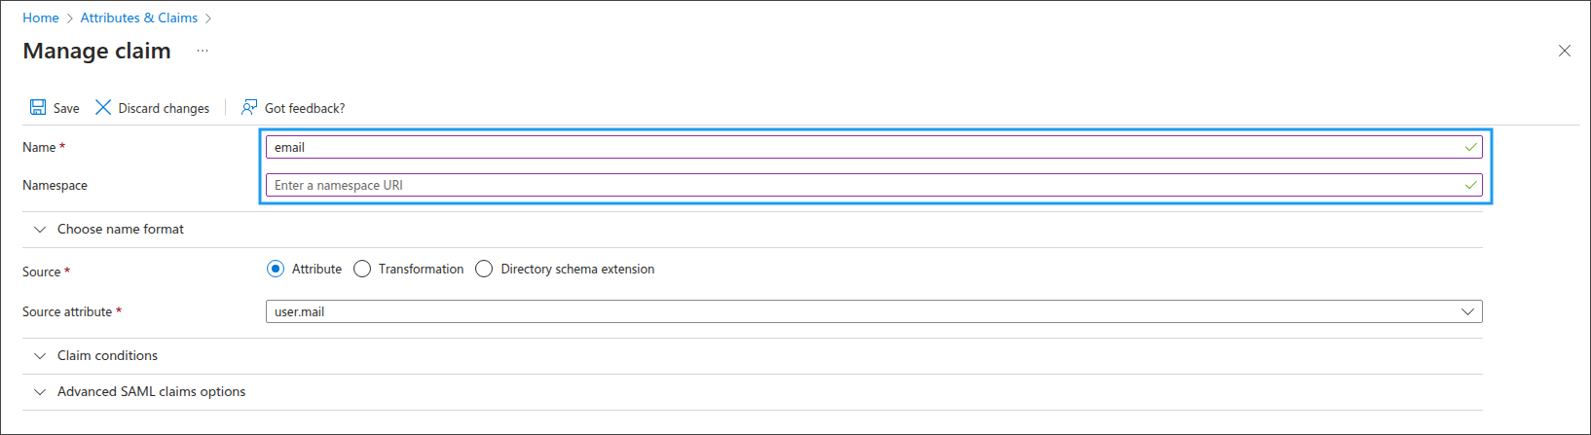
Task: Select the Transformation radio button
Action: pyautogui.click(x=362, y=269)
